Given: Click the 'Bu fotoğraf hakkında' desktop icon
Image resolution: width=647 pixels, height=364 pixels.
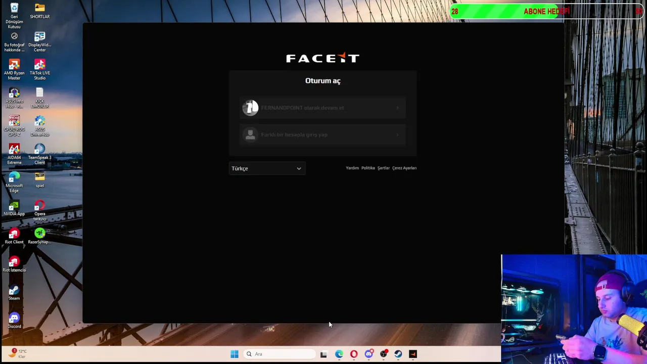Looking at the screenshot, I should (x=14, y=42).
